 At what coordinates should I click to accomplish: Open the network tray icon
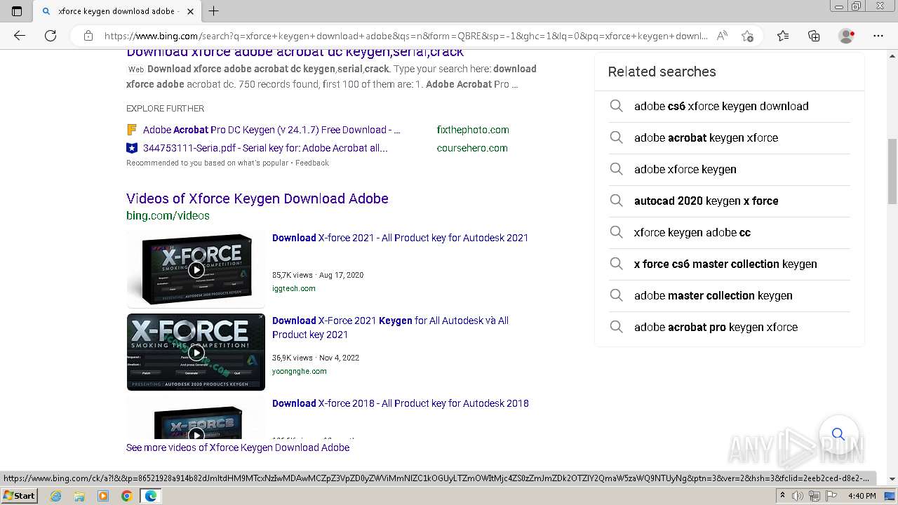[x=814, y=496]
